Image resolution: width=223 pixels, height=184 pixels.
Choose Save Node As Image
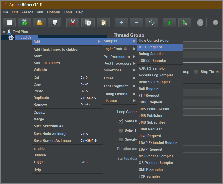click(67, 134)
